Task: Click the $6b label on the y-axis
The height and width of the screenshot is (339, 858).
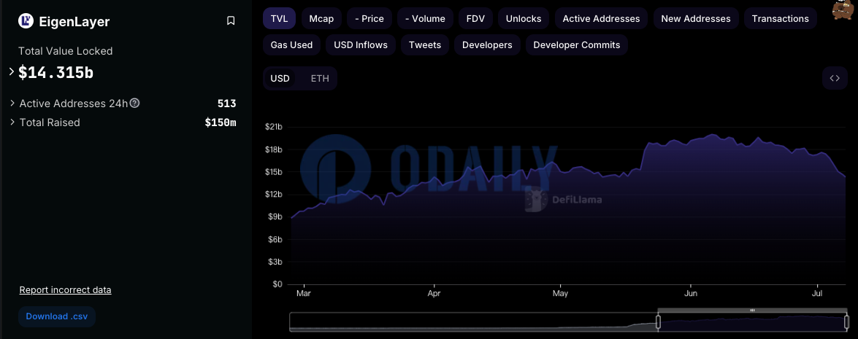Action: 275,239
